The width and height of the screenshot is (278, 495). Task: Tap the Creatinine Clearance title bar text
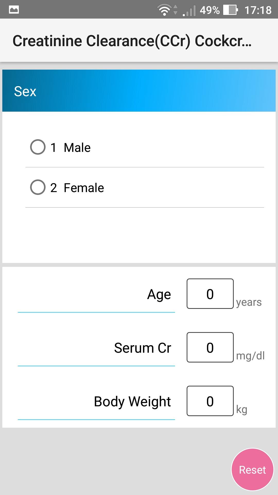tap(132, 41)
